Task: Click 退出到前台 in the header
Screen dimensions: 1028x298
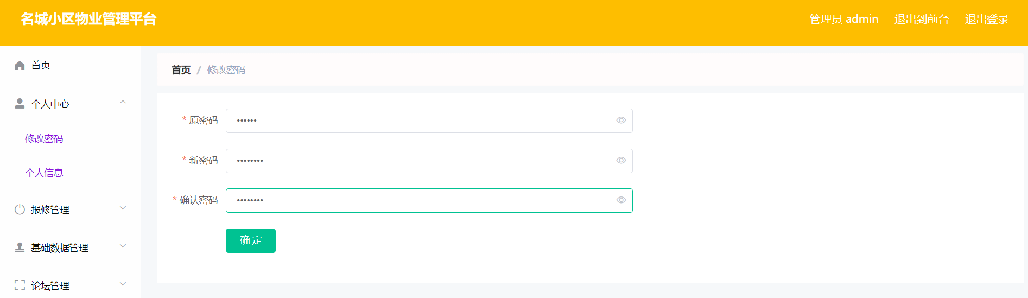Action: [x=922, y=19]
